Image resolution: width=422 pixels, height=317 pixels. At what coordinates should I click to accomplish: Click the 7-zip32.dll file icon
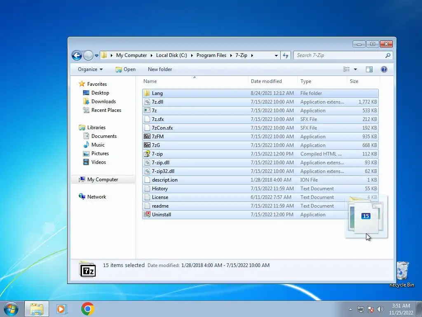147,171
